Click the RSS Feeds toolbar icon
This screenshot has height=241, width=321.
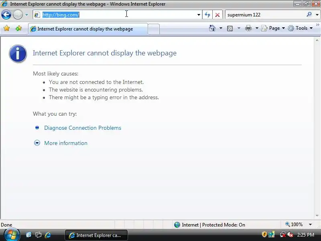coord(230,28)
